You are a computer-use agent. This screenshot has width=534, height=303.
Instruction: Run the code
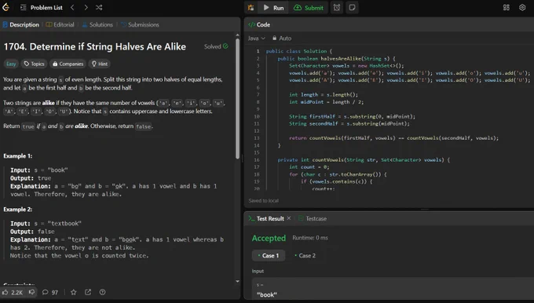click(x=273, y=8)
